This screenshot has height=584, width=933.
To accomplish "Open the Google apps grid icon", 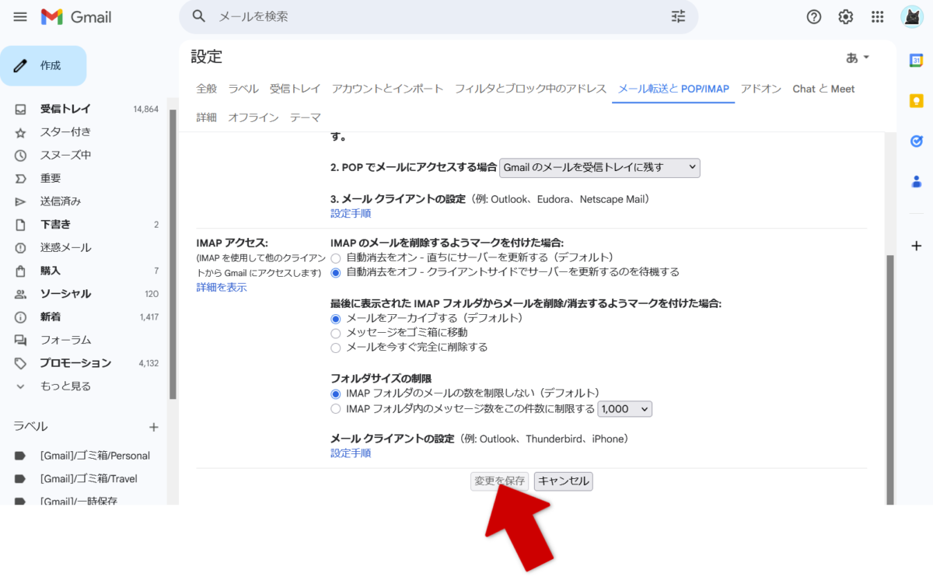I will [x=878, y=17].
